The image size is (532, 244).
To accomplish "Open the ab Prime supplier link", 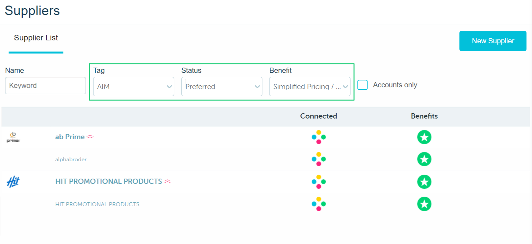I will 70,137.
